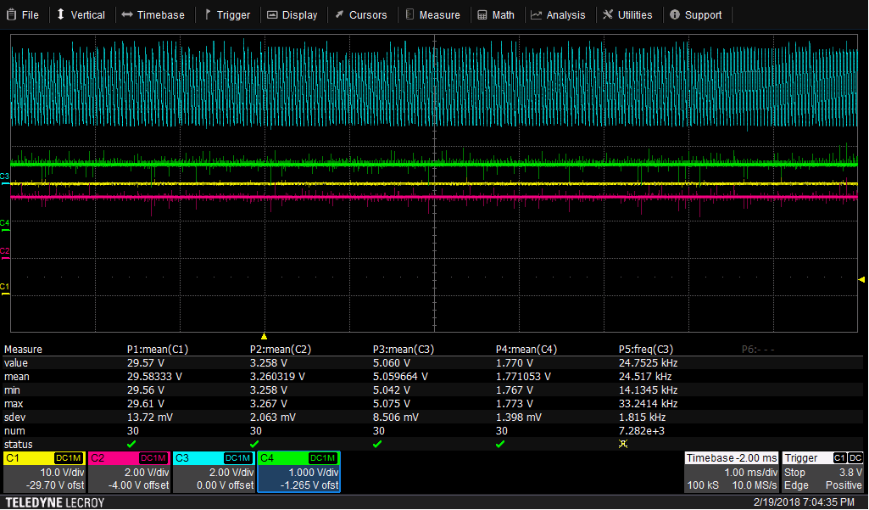Click the Cursors menu icon

[x=340, y=14]
